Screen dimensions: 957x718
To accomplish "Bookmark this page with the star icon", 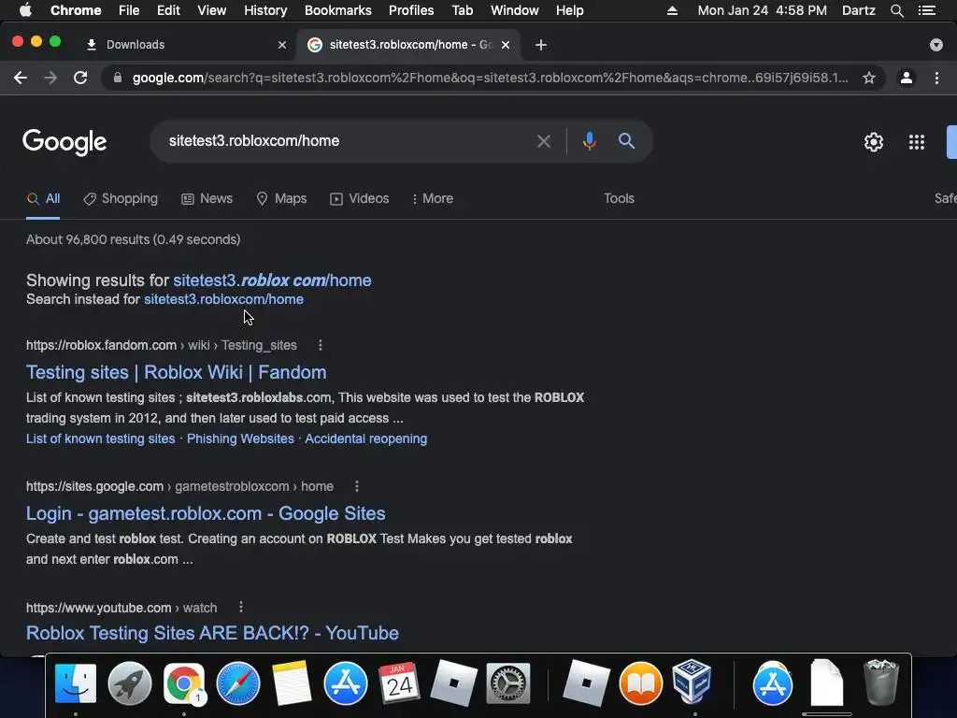I will click(868, 78).
